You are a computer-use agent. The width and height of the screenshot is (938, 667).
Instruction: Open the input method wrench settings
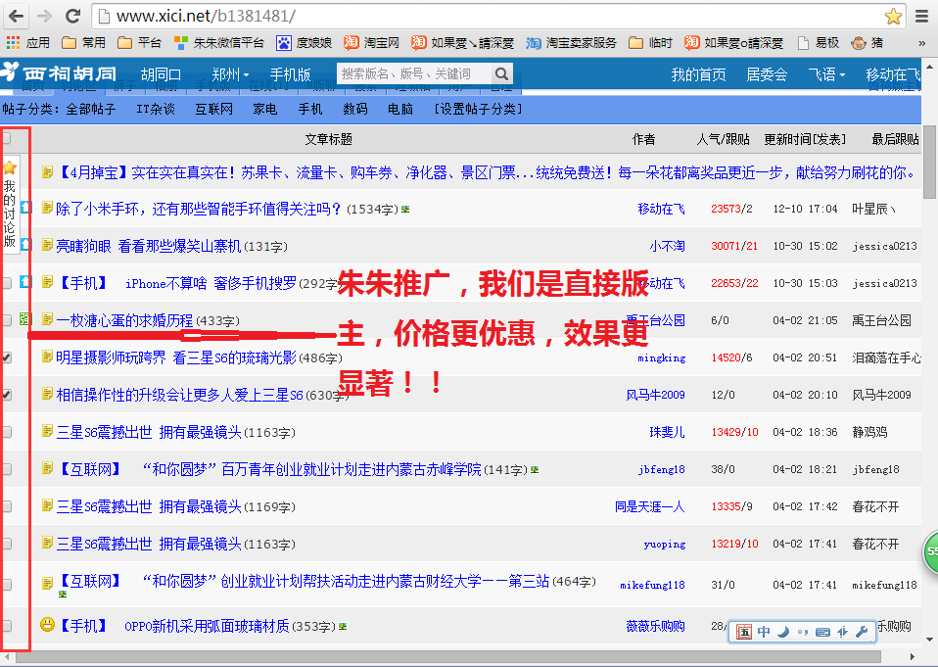pyautogui.click(x=862, y=632)
